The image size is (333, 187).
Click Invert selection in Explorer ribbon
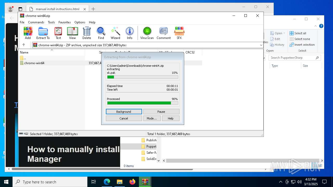click(302, 45)
